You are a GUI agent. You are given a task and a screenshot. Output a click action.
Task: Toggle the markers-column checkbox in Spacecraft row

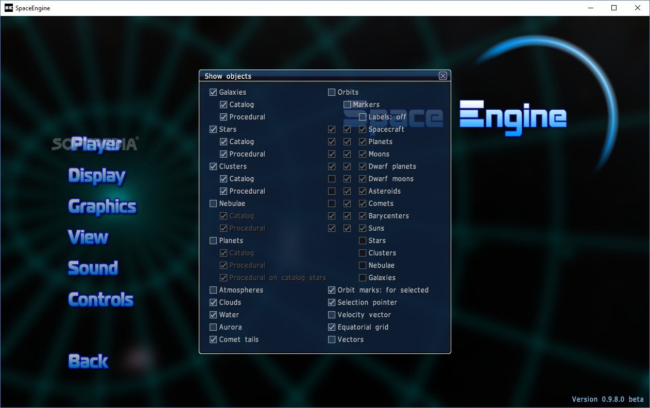[347, 129]
